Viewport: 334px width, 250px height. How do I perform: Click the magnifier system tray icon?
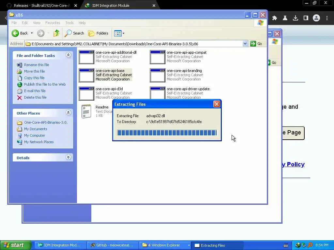310,245
